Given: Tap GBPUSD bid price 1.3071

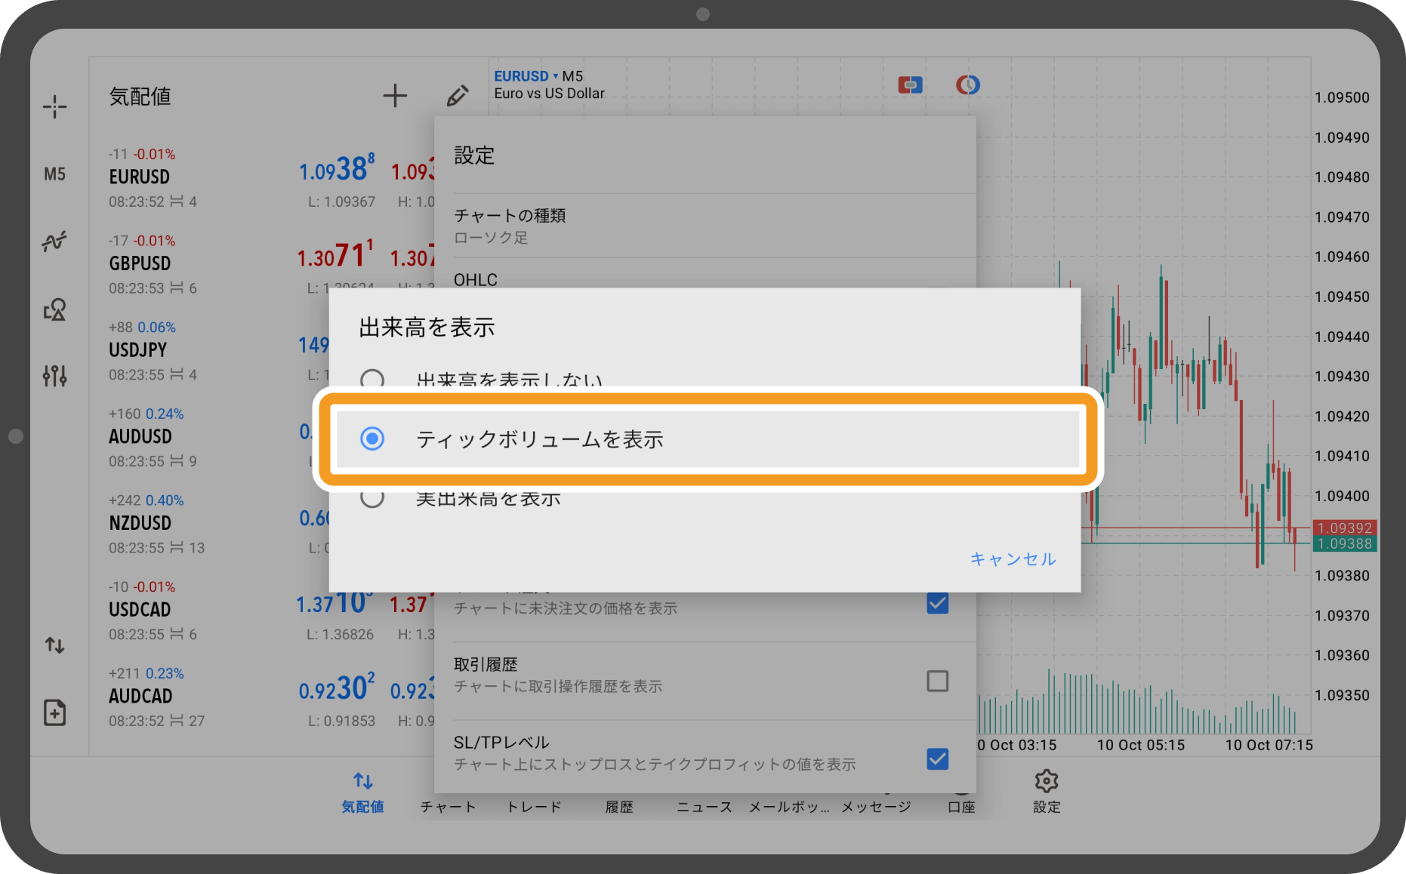Looking at the screenshot, I should pyautogui.click(x=335, y=255).
